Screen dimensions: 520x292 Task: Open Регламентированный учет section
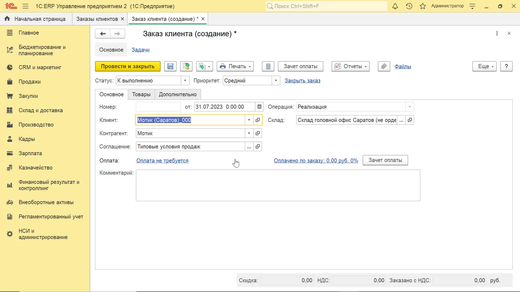pos(51,217)
